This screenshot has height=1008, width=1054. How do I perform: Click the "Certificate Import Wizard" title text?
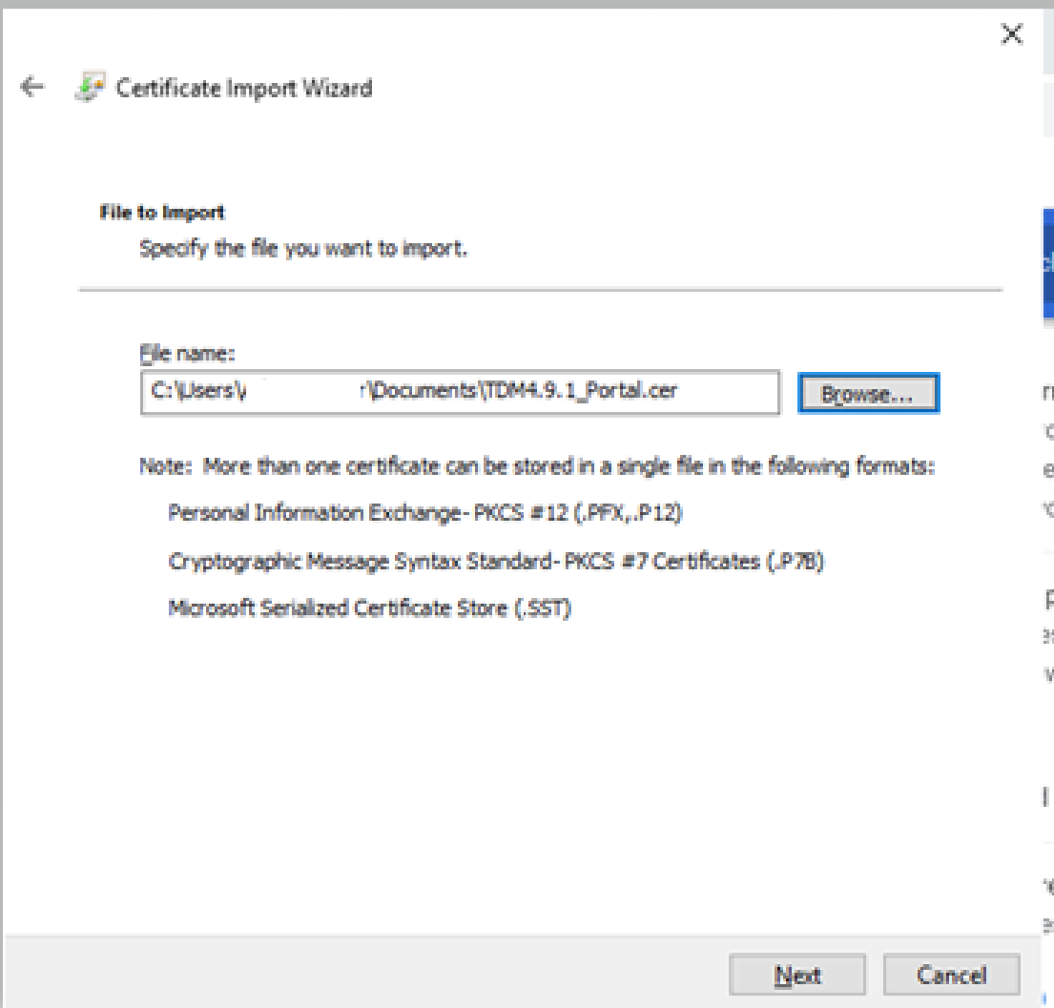pyautogui.click(x=243, y=88)
